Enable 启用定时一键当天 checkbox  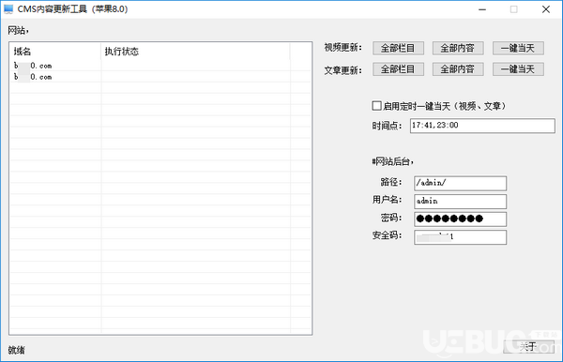[x=376, y=106]
